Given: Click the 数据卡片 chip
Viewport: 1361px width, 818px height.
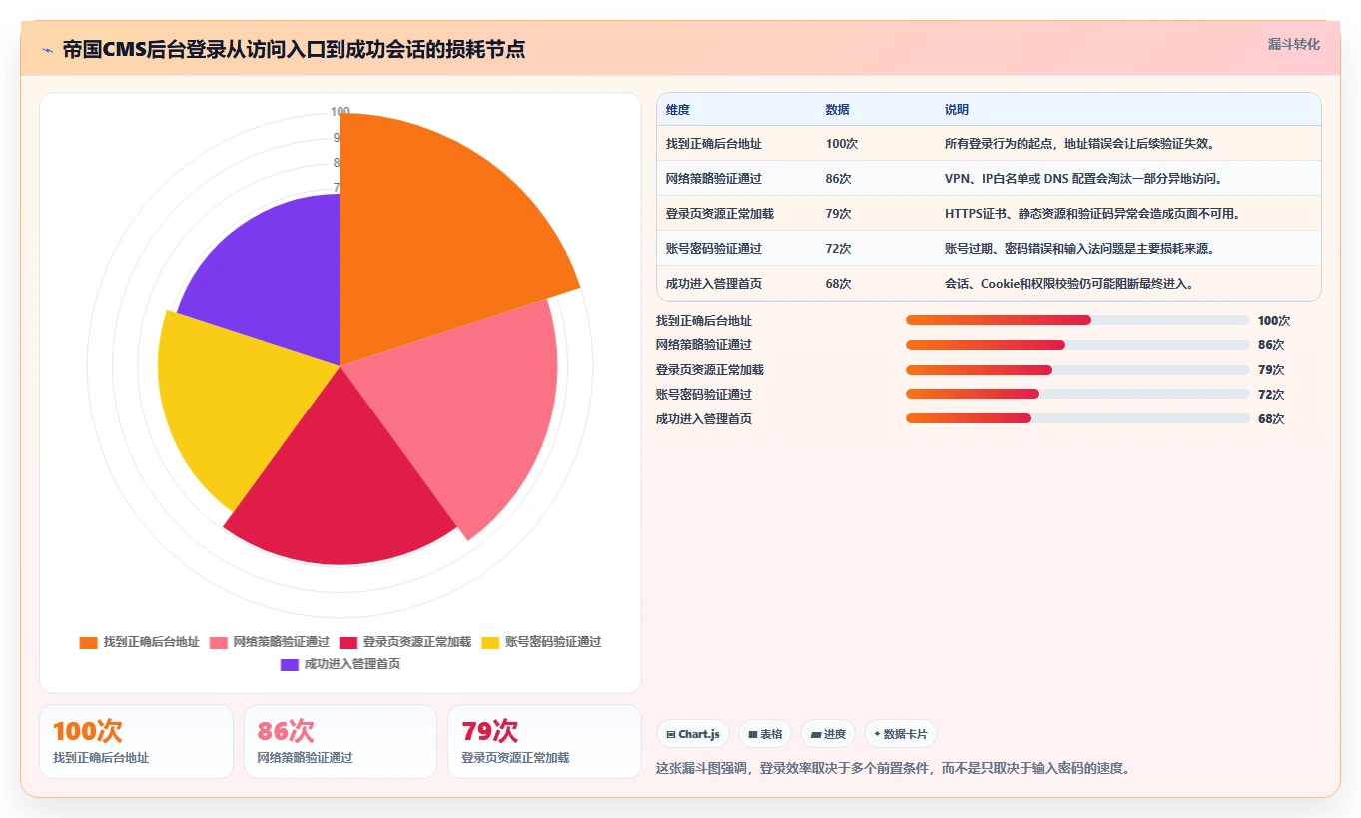Looking at the screenshot, I should [901, 734].
